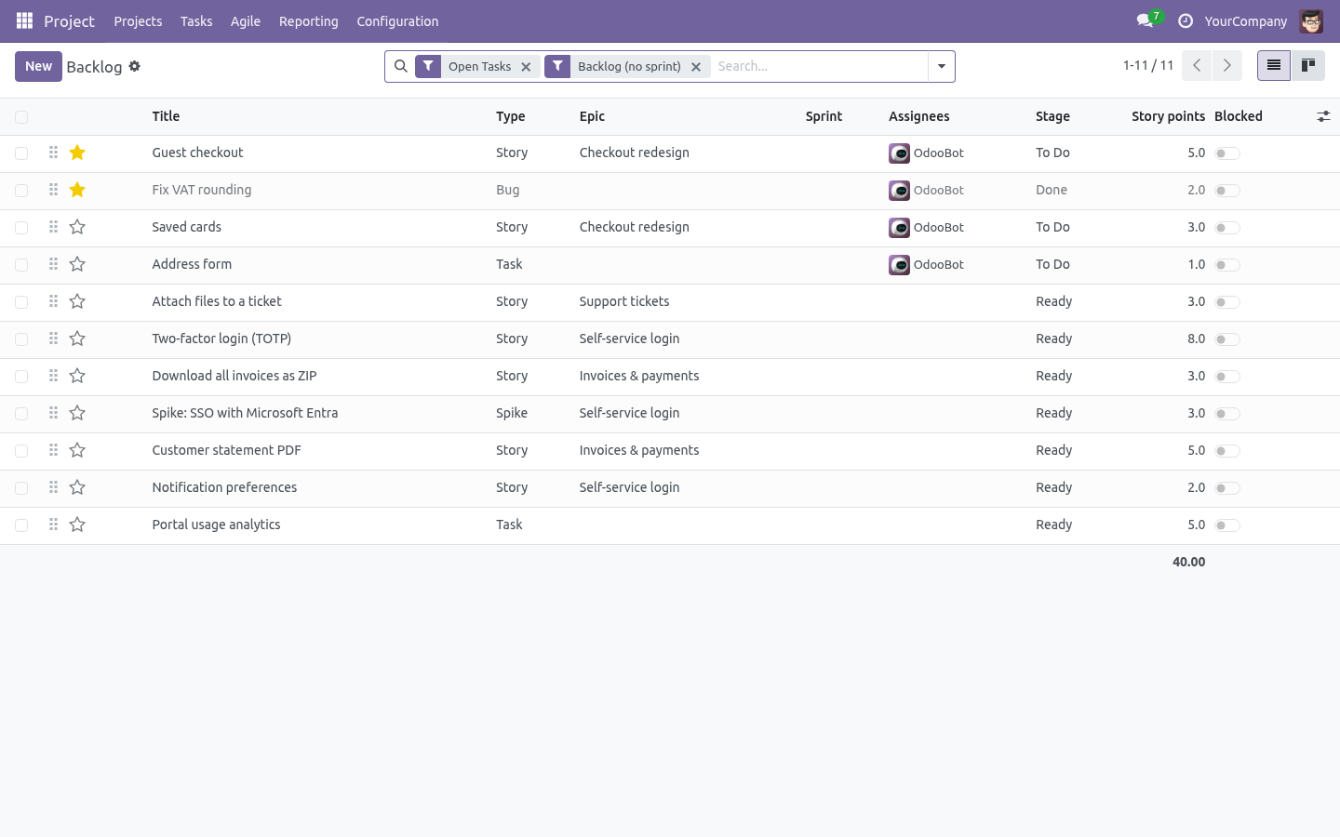
Task: Click the drag handle for Address form
Action: pyautogui.click(x=53, y=264)
